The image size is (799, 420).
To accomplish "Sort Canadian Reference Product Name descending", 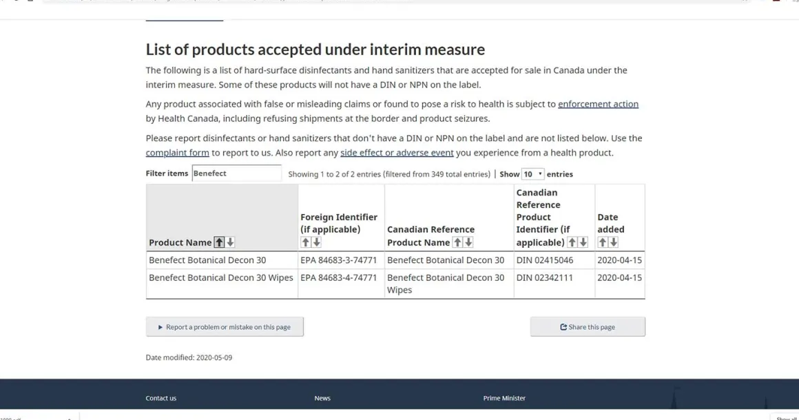I will click(468, 242).
